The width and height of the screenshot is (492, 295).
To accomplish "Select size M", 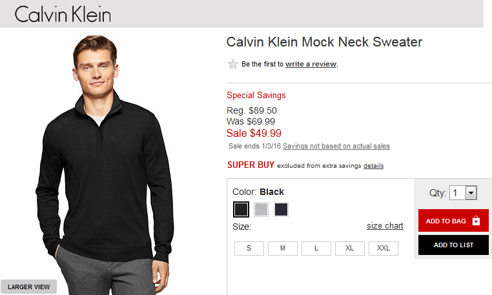I will point(283,249).
